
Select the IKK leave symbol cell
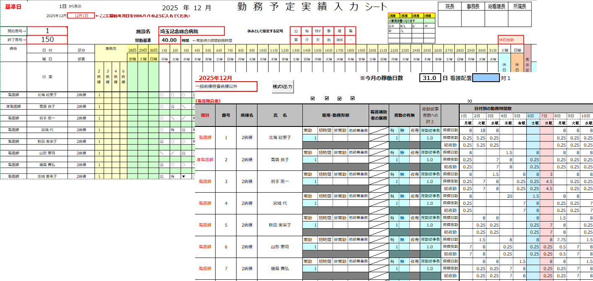(x=339, y=40)
